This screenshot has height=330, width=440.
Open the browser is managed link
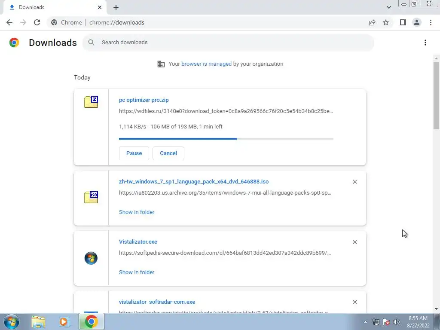pyautogui.click(x=206, y=64)
